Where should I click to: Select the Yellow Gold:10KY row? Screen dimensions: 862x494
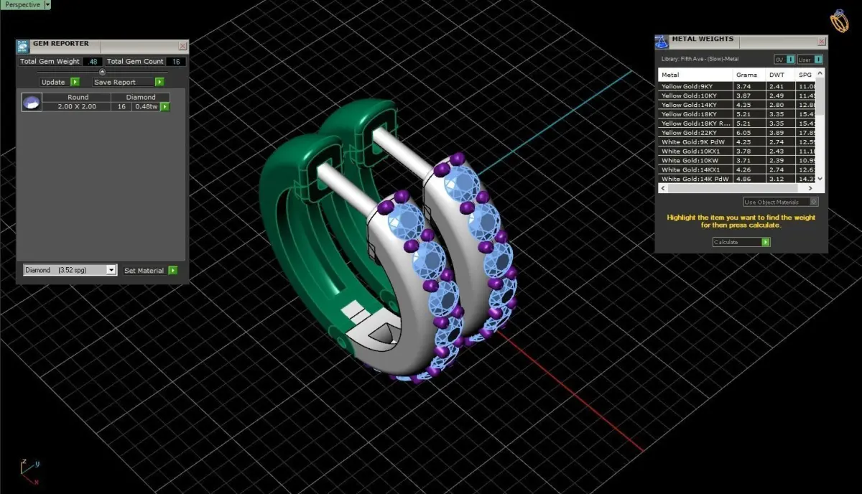point(737,95)
